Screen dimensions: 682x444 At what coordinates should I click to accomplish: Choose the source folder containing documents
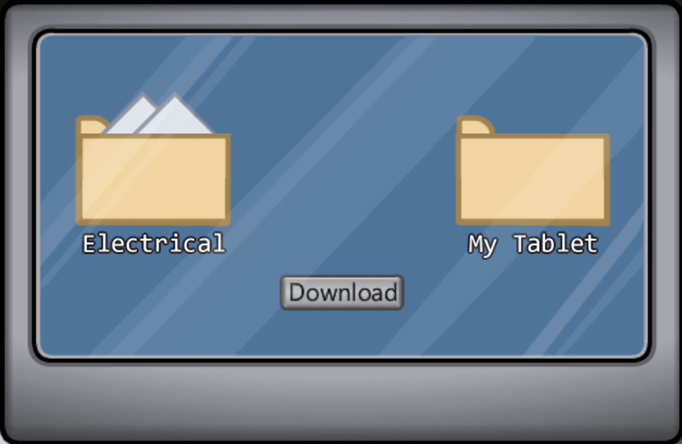coord(153,159)
